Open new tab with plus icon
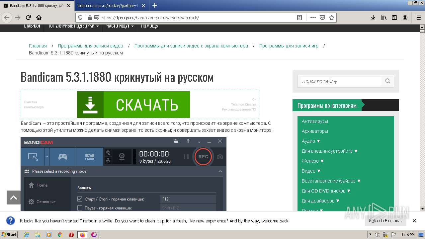The image size is (425, 239). 155,5
